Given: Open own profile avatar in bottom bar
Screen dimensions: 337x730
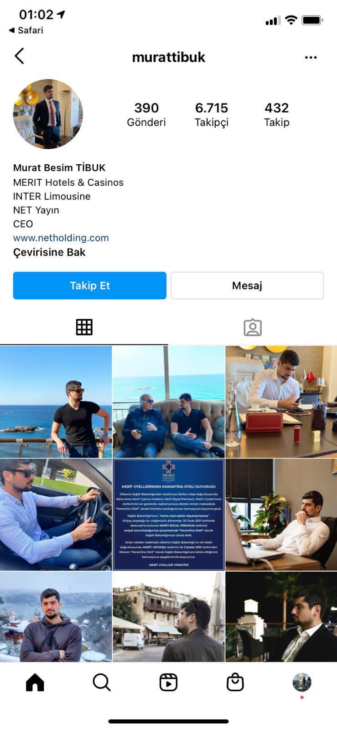Looking at the screenshot, I should [x=302, y=683].
